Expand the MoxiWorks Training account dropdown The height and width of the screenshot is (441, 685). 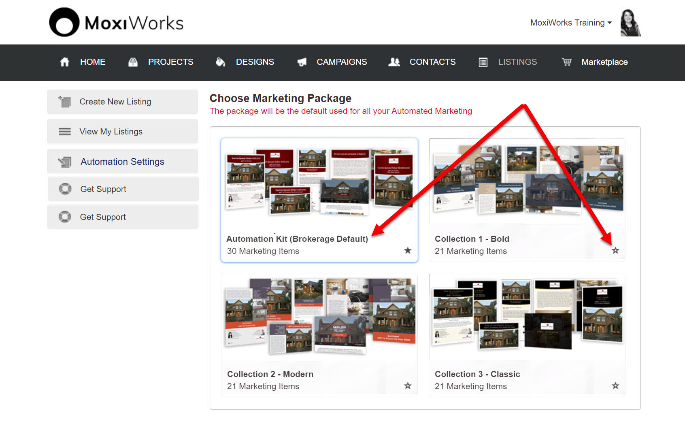point(571,23)
